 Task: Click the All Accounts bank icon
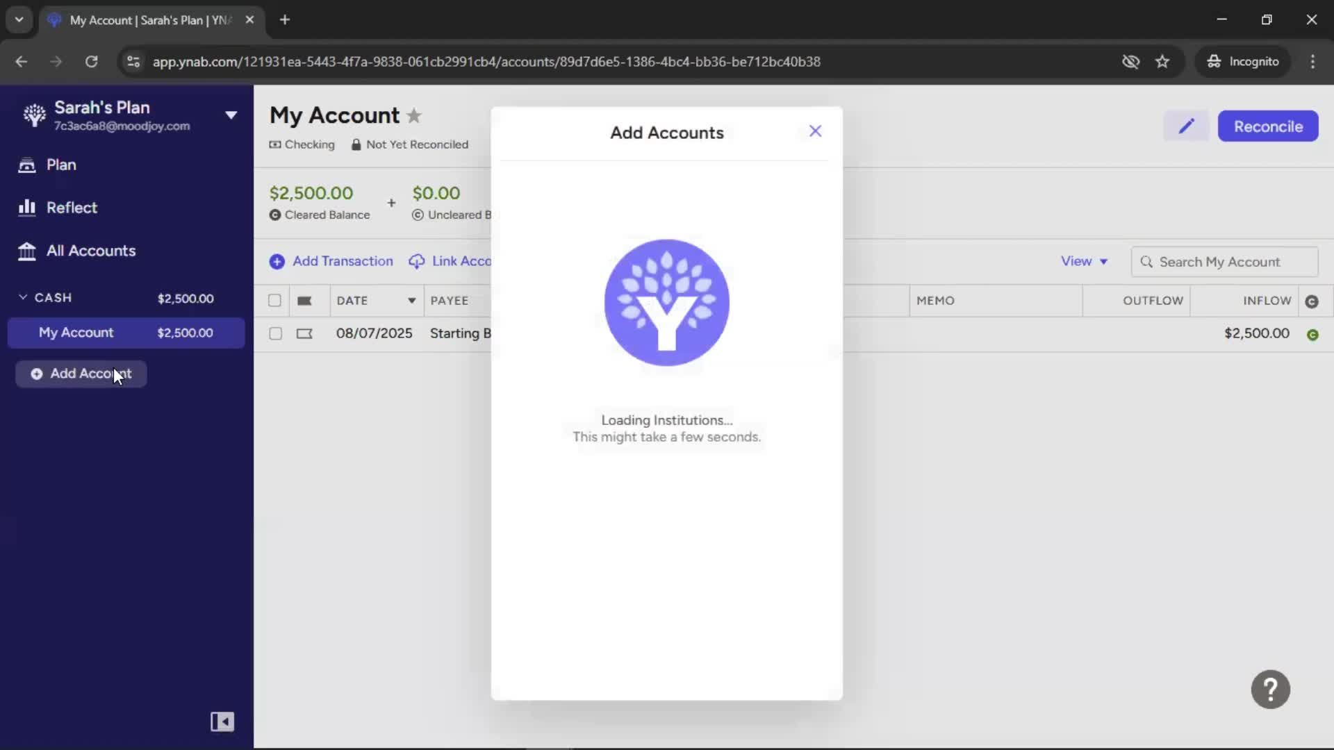26,251
